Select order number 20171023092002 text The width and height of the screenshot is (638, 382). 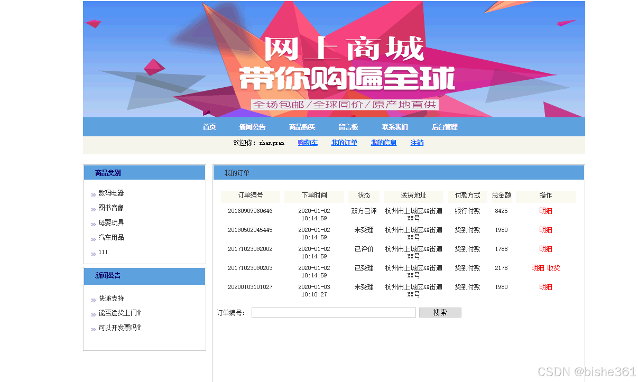(250, 249)
